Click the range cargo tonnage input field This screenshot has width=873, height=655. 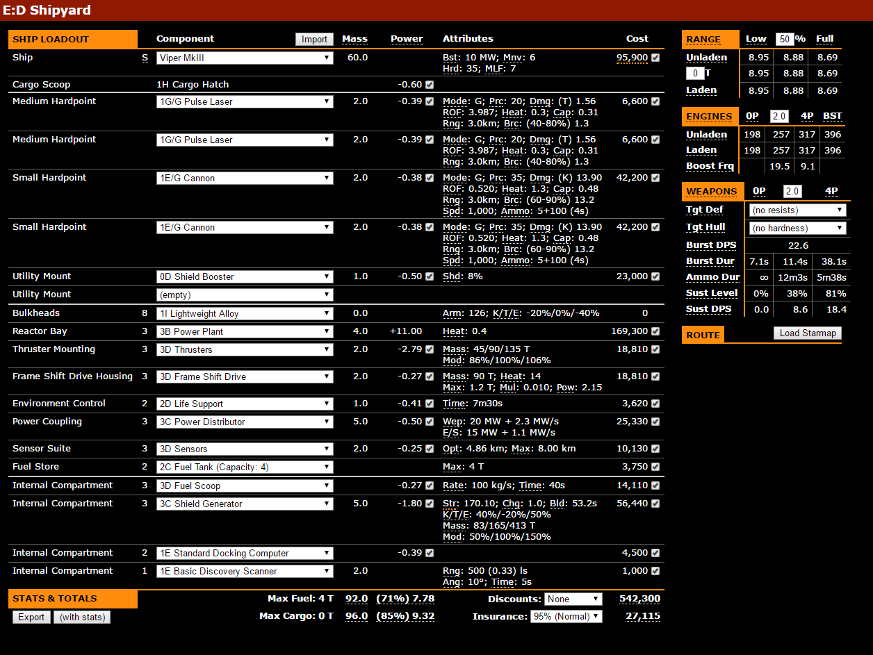click(694, 73)
